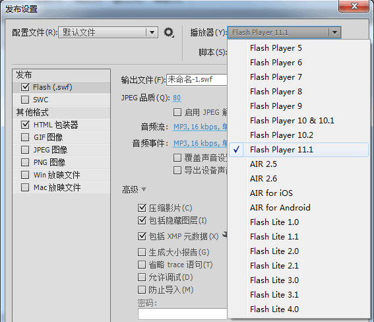Select Flash Player 8 option

coord(299,92)
